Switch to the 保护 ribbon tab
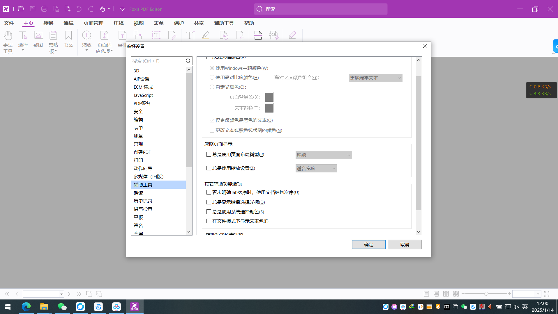Viewport: 558px width, 314px height. click(x=179, y=23)
